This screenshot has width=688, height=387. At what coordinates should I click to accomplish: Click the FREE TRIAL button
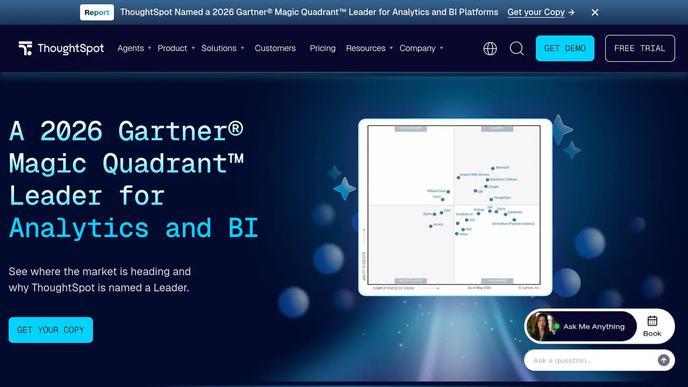[640, 48]
